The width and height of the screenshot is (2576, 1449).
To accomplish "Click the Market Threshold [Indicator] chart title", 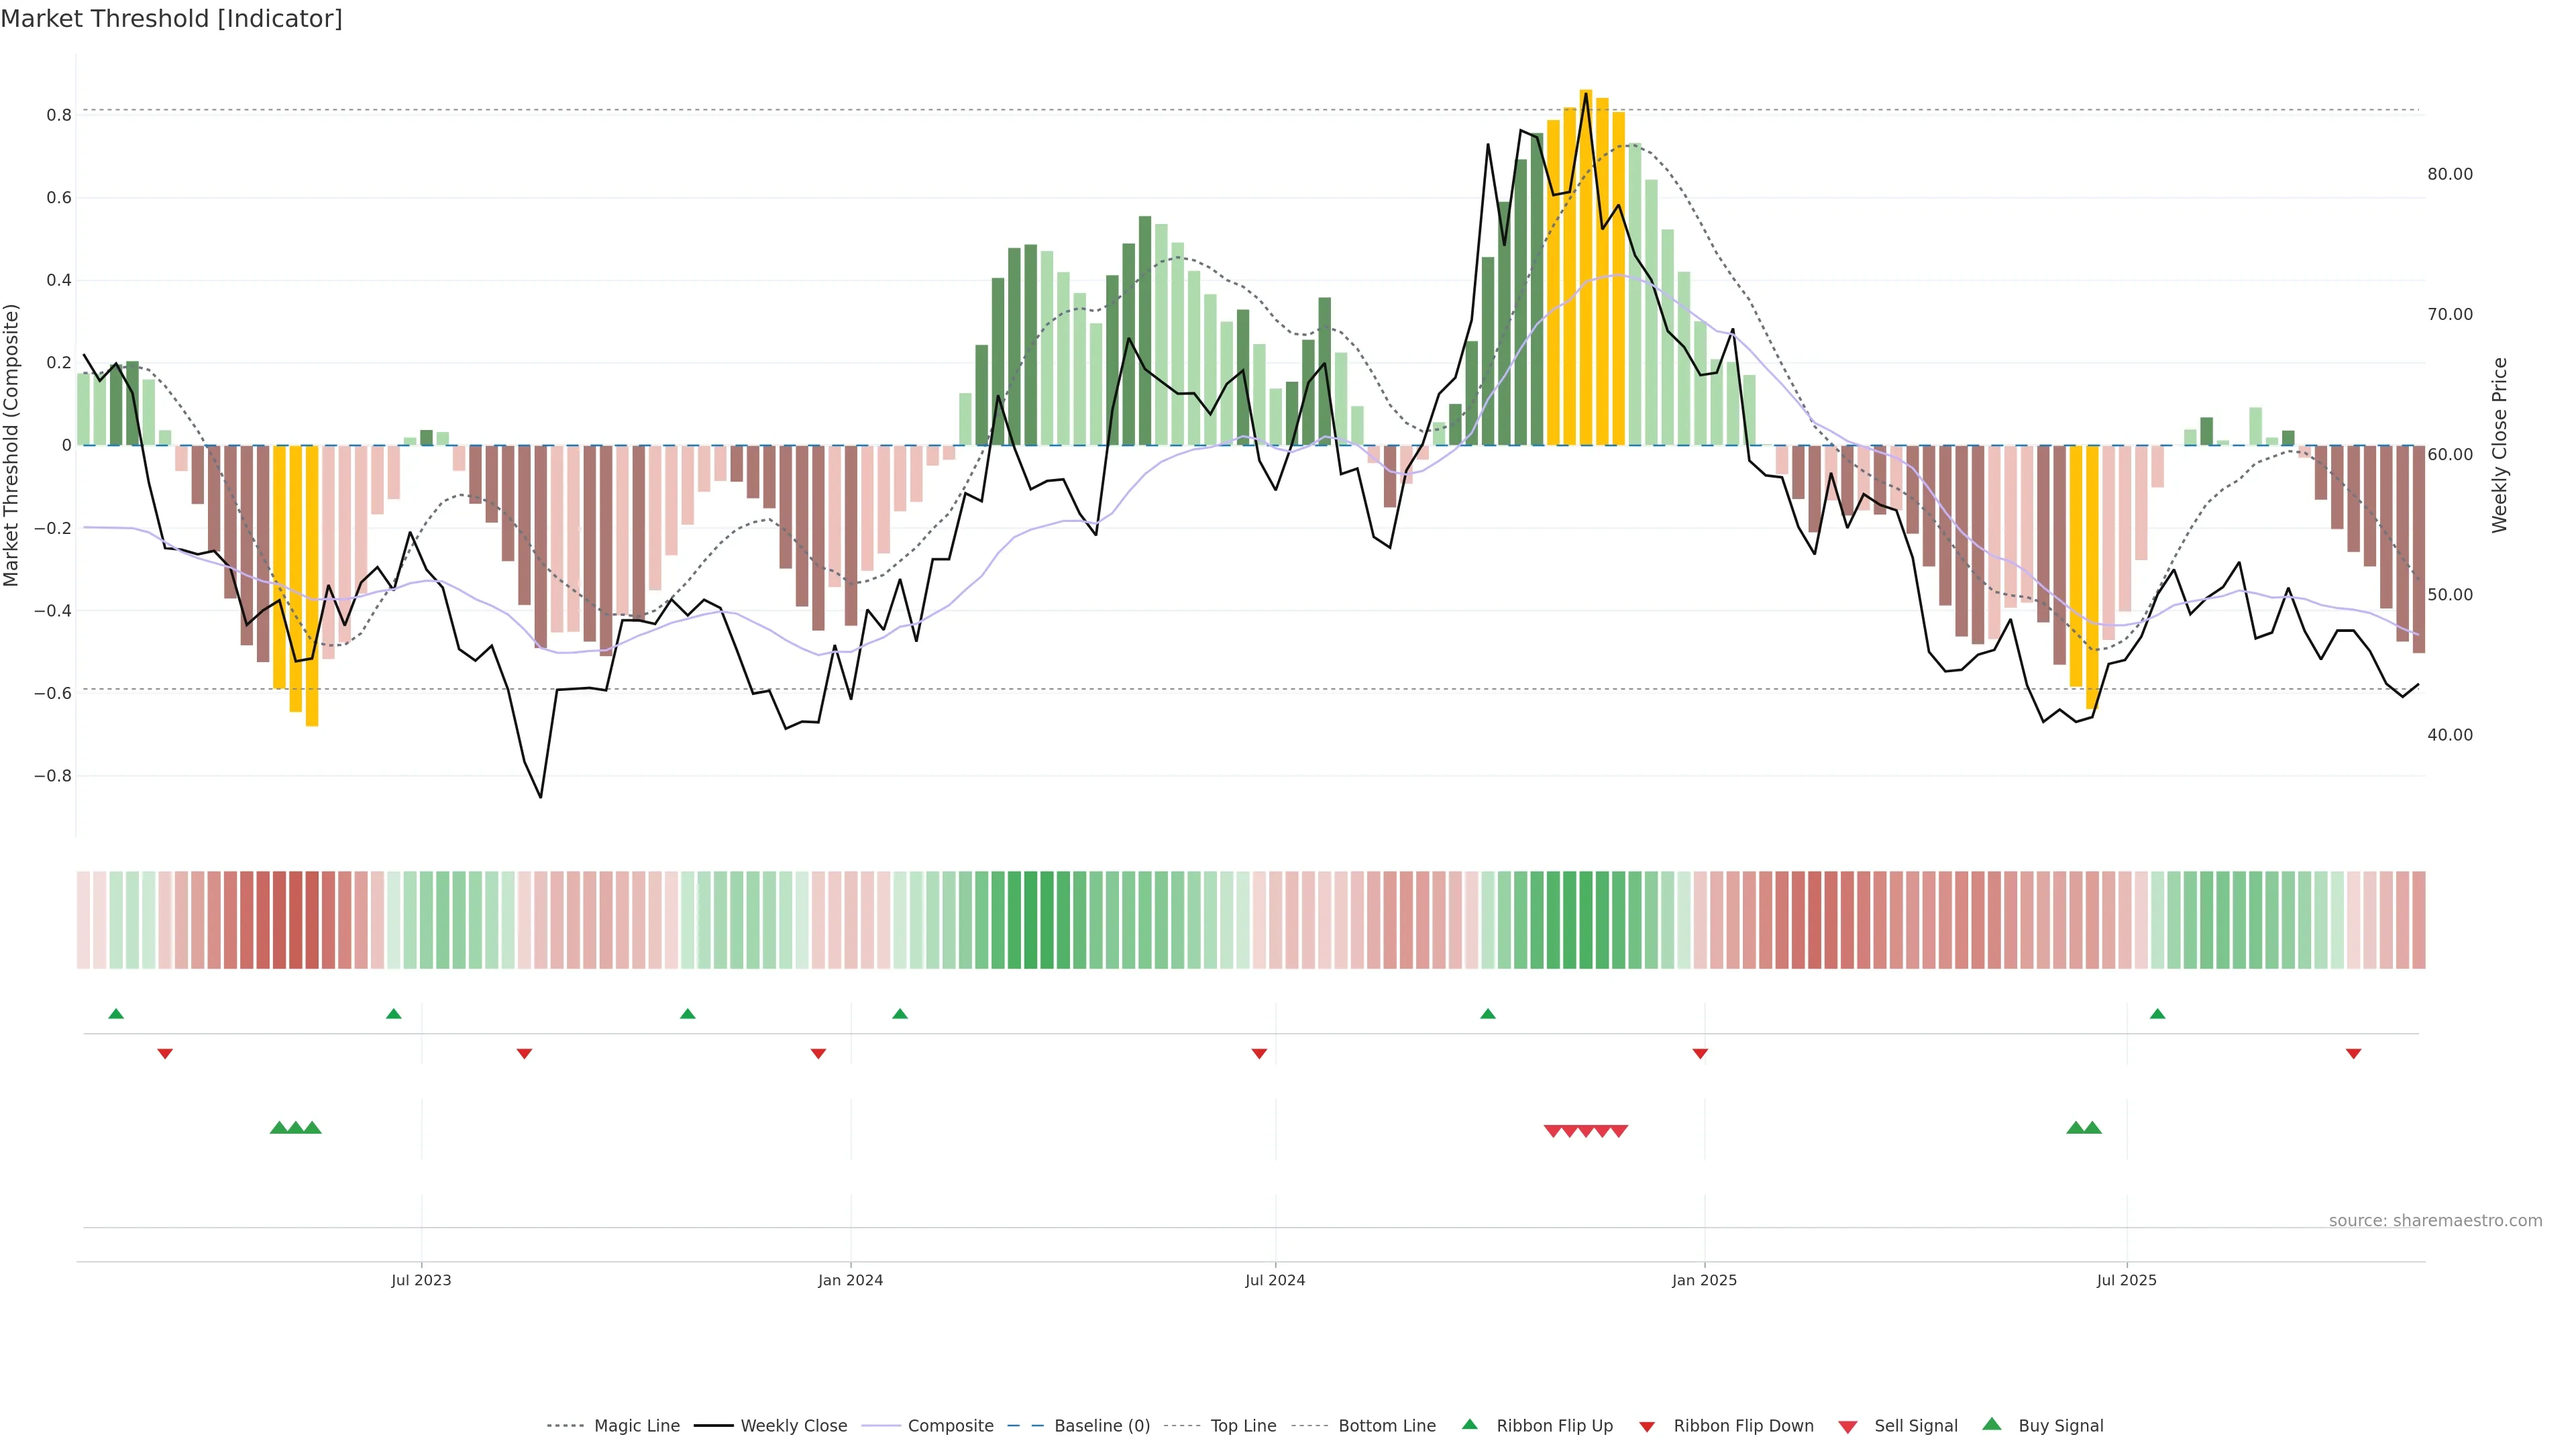I will pos(171,19).
